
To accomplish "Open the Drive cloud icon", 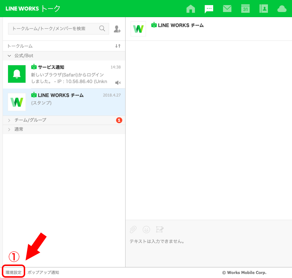I will coord(282,9).
